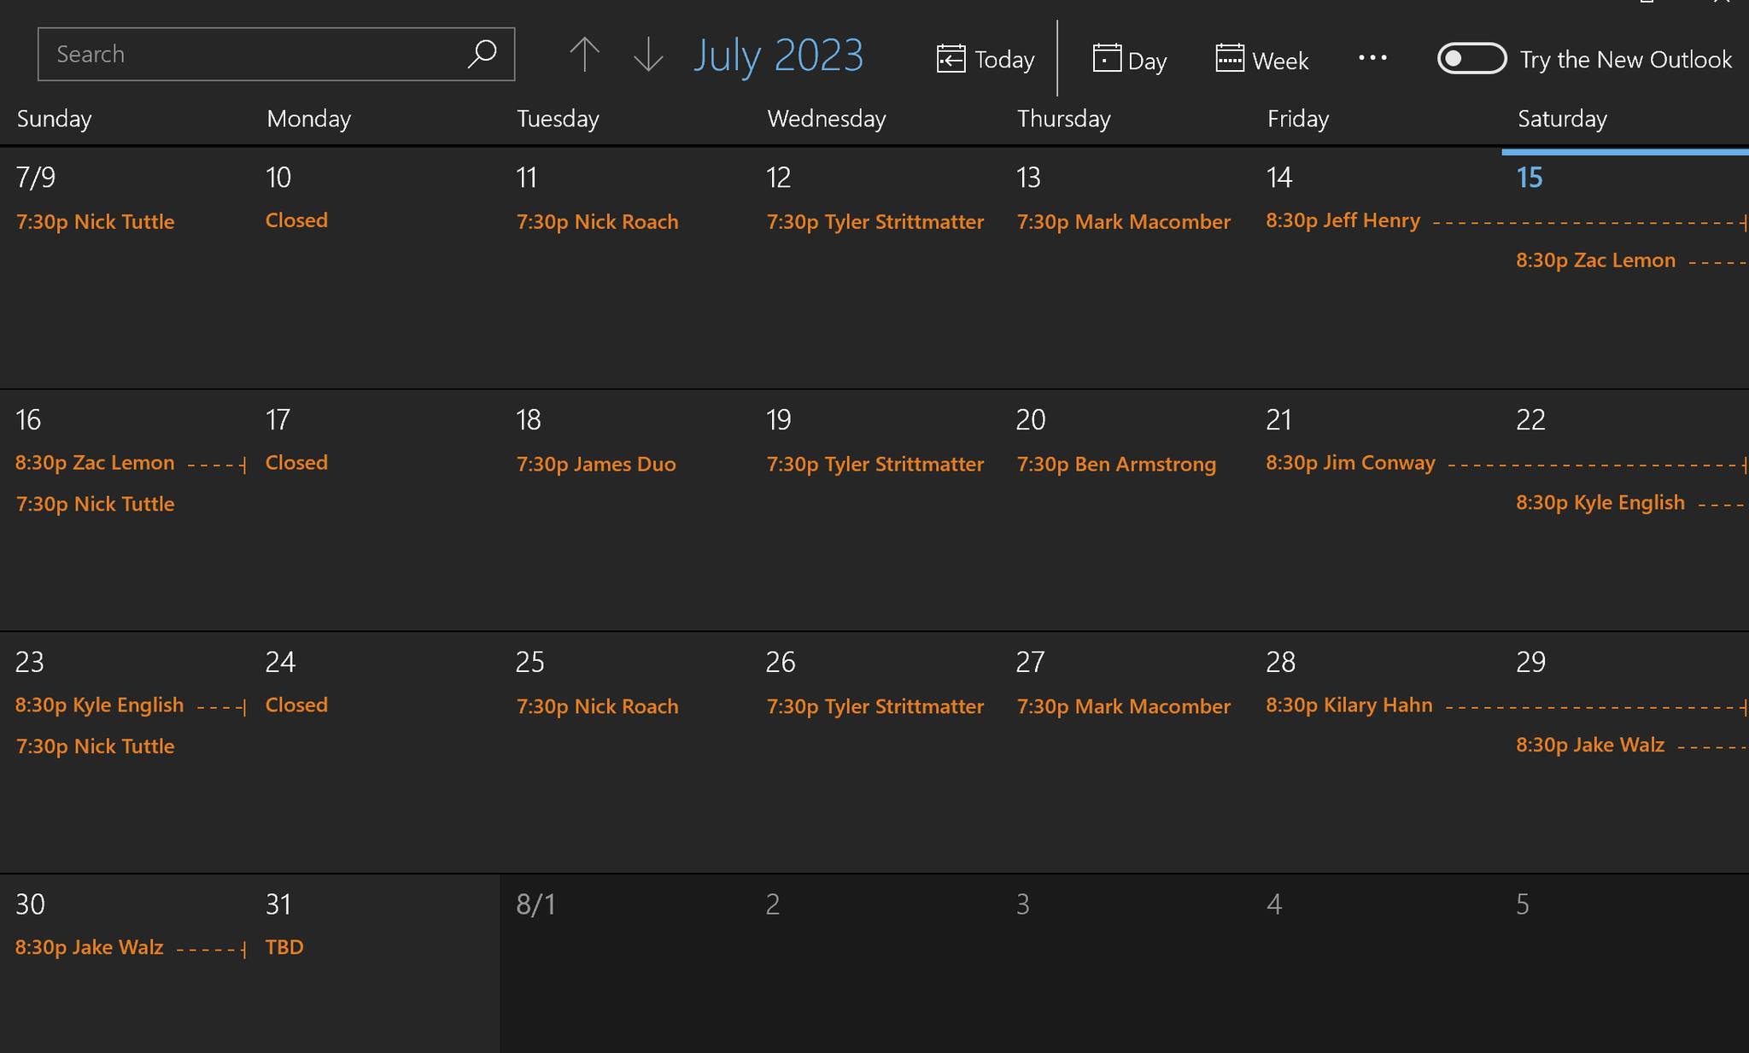Jump to Today in the calendar
This screenshot has width=1749, height=1053.
[x=986, y=59]
